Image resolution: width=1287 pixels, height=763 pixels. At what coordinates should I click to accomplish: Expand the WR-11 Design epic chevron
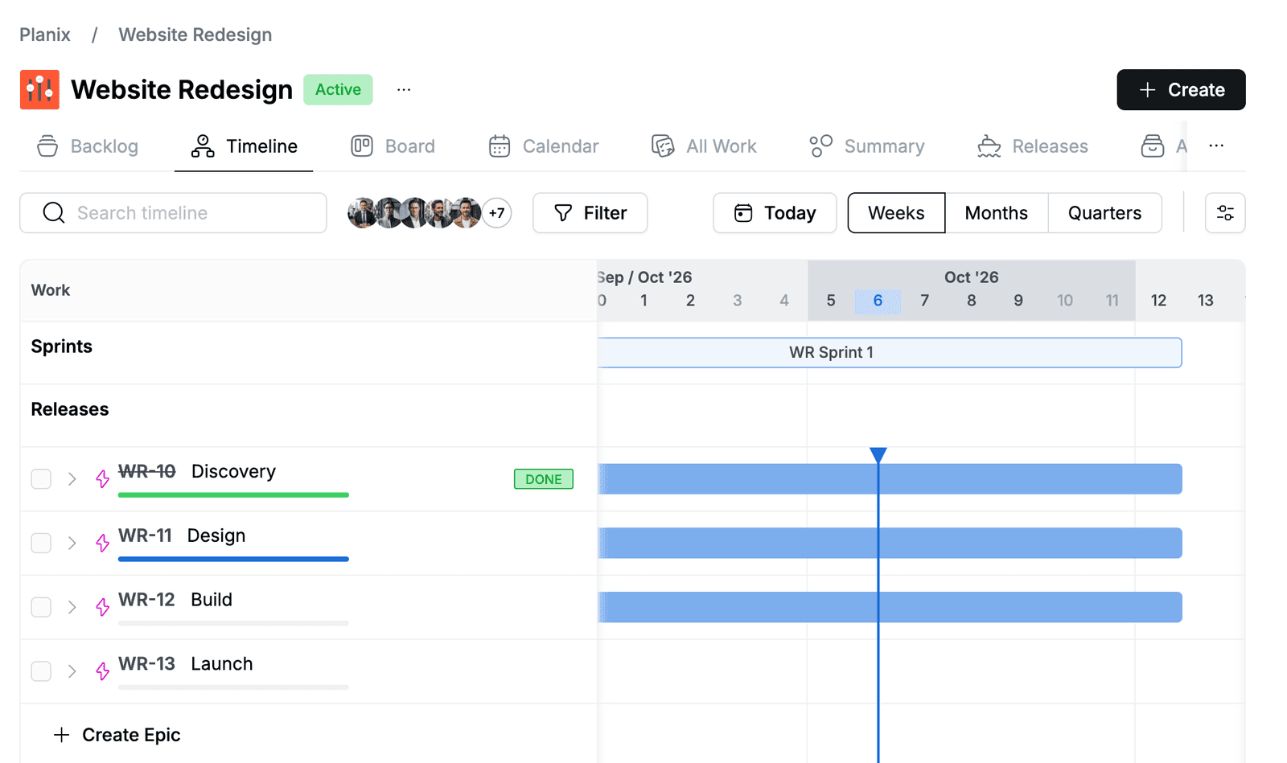click(x=72, y=543)
